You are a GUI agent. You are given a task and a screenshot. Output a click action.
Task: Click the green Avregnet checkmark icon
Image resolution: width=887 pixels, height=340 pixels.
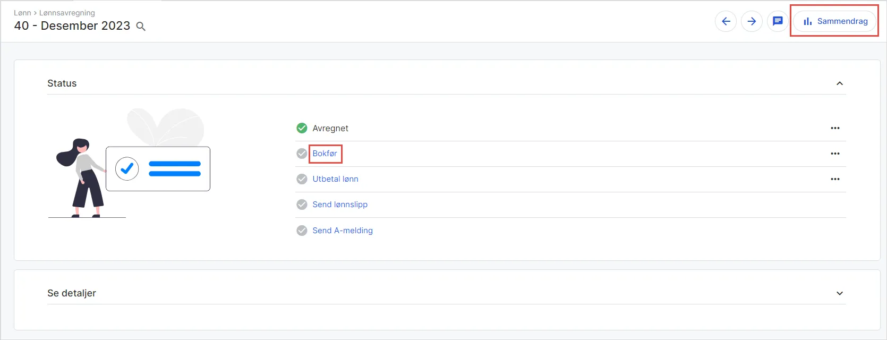tap(302, 128)
